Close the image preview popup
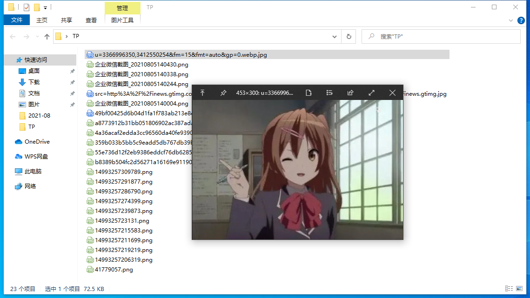530x298 pixels. click(392, 93)
